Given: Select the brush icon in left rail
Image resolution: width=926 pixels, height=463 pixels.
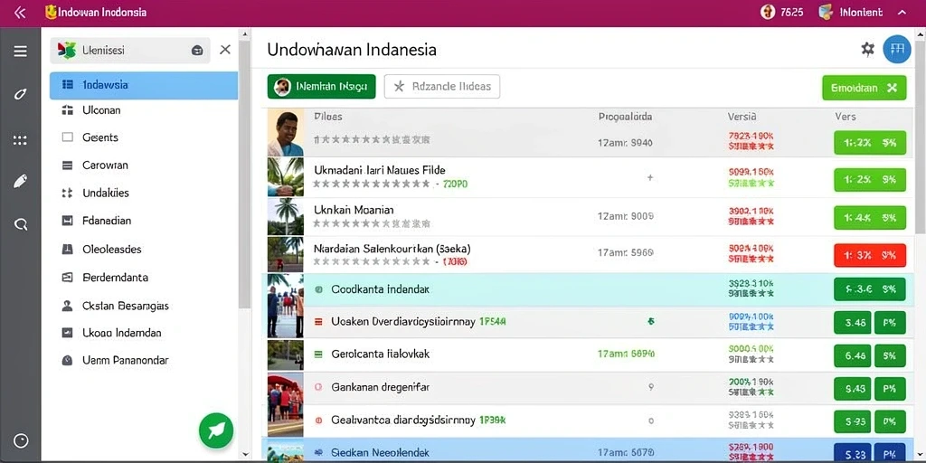Looking at the screenshot, I should (x=20, y=94).
